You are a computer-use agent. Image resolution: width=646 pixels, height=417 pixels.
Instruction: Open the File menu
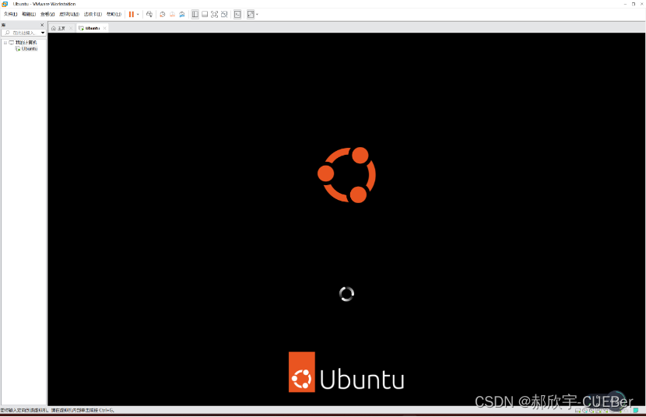click(x=10, y=15)
